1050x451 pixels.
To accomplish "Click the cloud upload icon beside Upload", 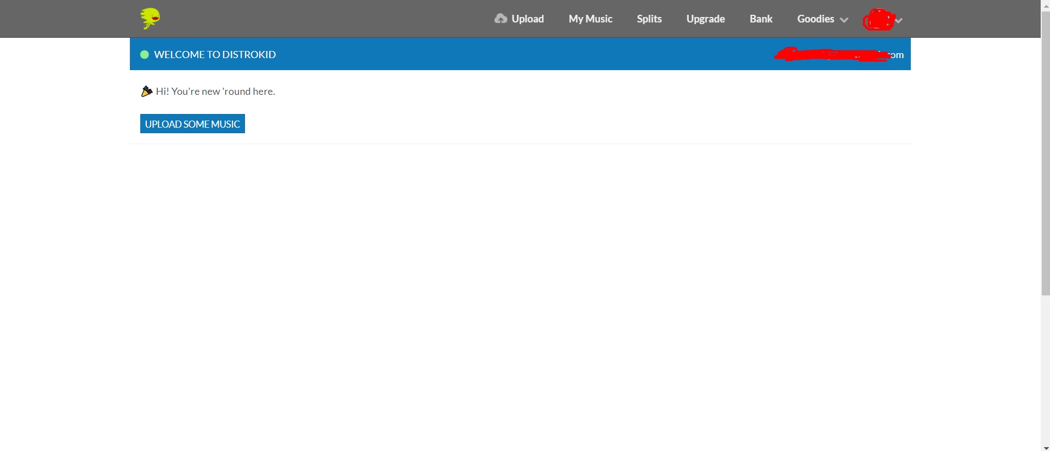I will pyautogui.click(x=500, y=19).
